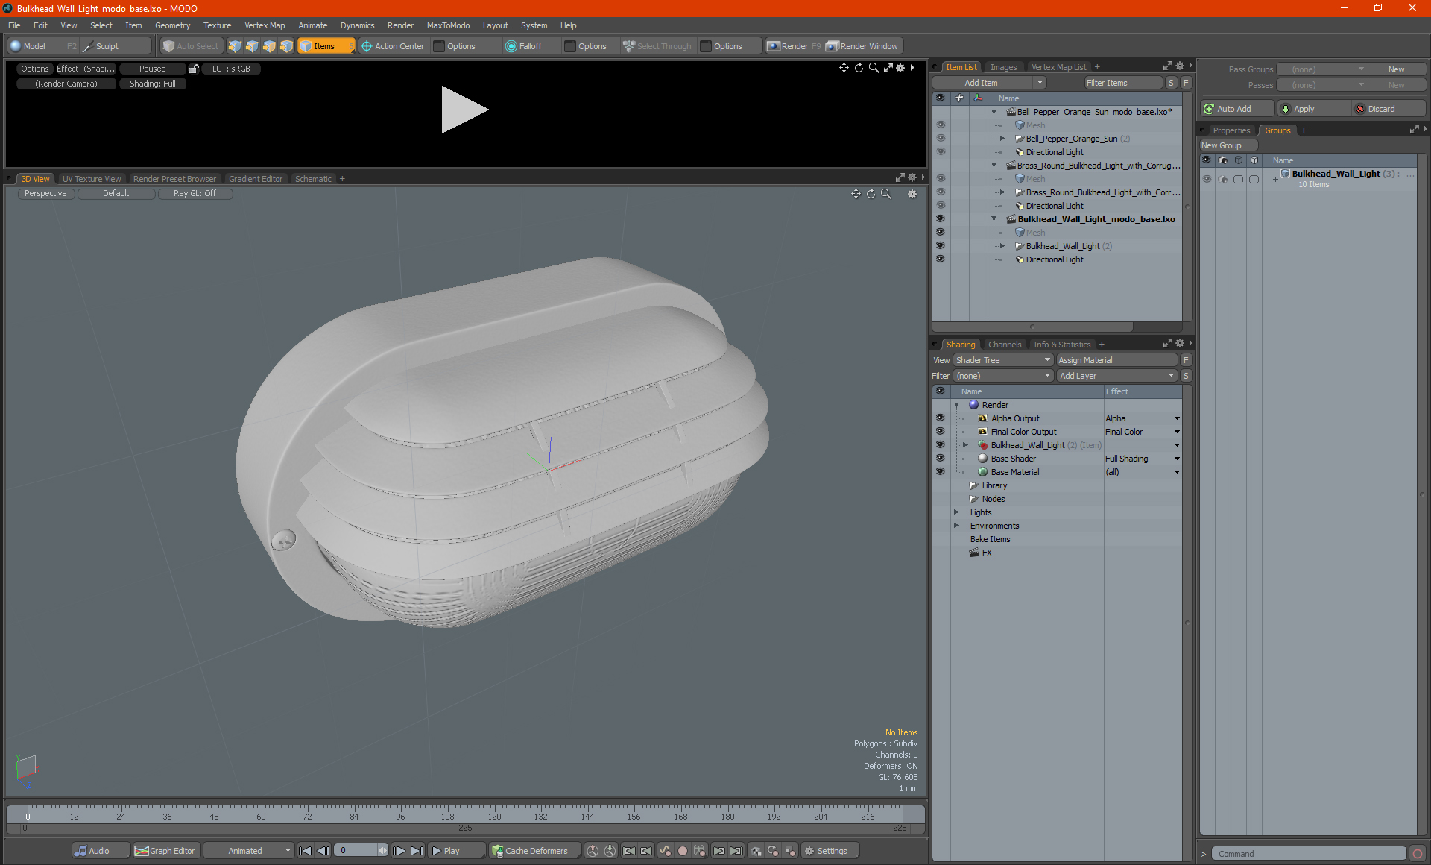Viewport: 1431px width, 865px height.
Task: Select Edges mode cube icon
Action: tap(252, 46)
